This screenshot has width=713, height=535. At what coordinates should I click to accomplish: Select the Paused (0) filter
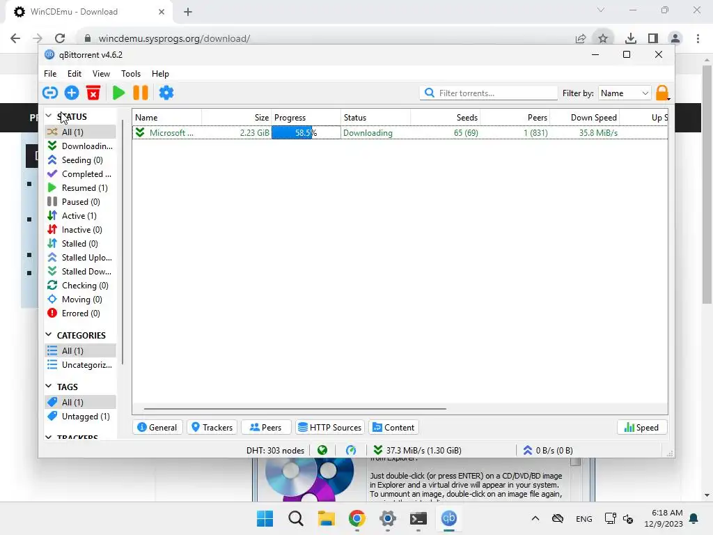click(x=81, y=201)
